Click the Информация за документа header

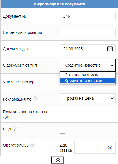coord(59,4)
